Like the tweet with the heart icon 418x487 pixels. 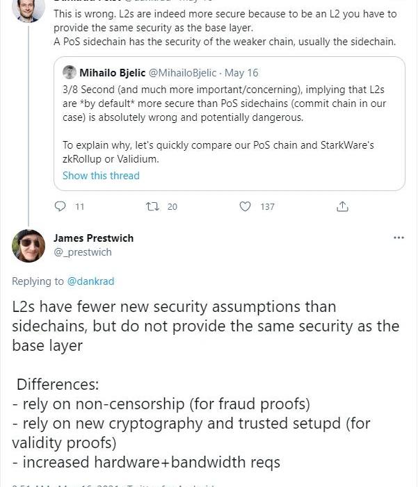point(245,206)
